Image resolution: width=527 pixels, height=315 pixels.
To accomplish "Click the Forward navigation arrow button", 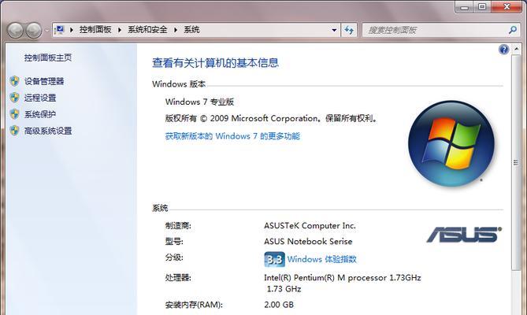I will pos(34,30).
